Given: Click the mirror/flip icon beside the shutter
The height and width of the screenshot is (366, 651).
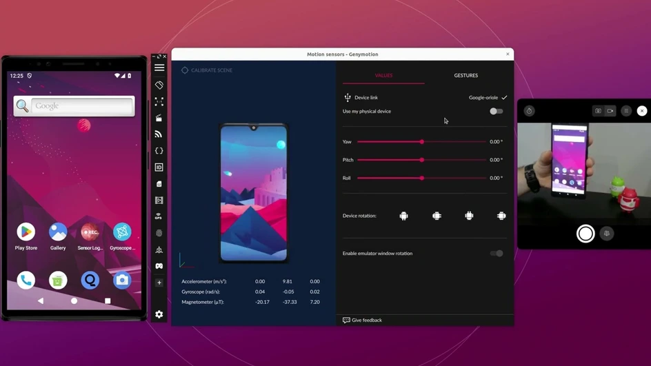Looking at the screenshot, I should (607, 234).
